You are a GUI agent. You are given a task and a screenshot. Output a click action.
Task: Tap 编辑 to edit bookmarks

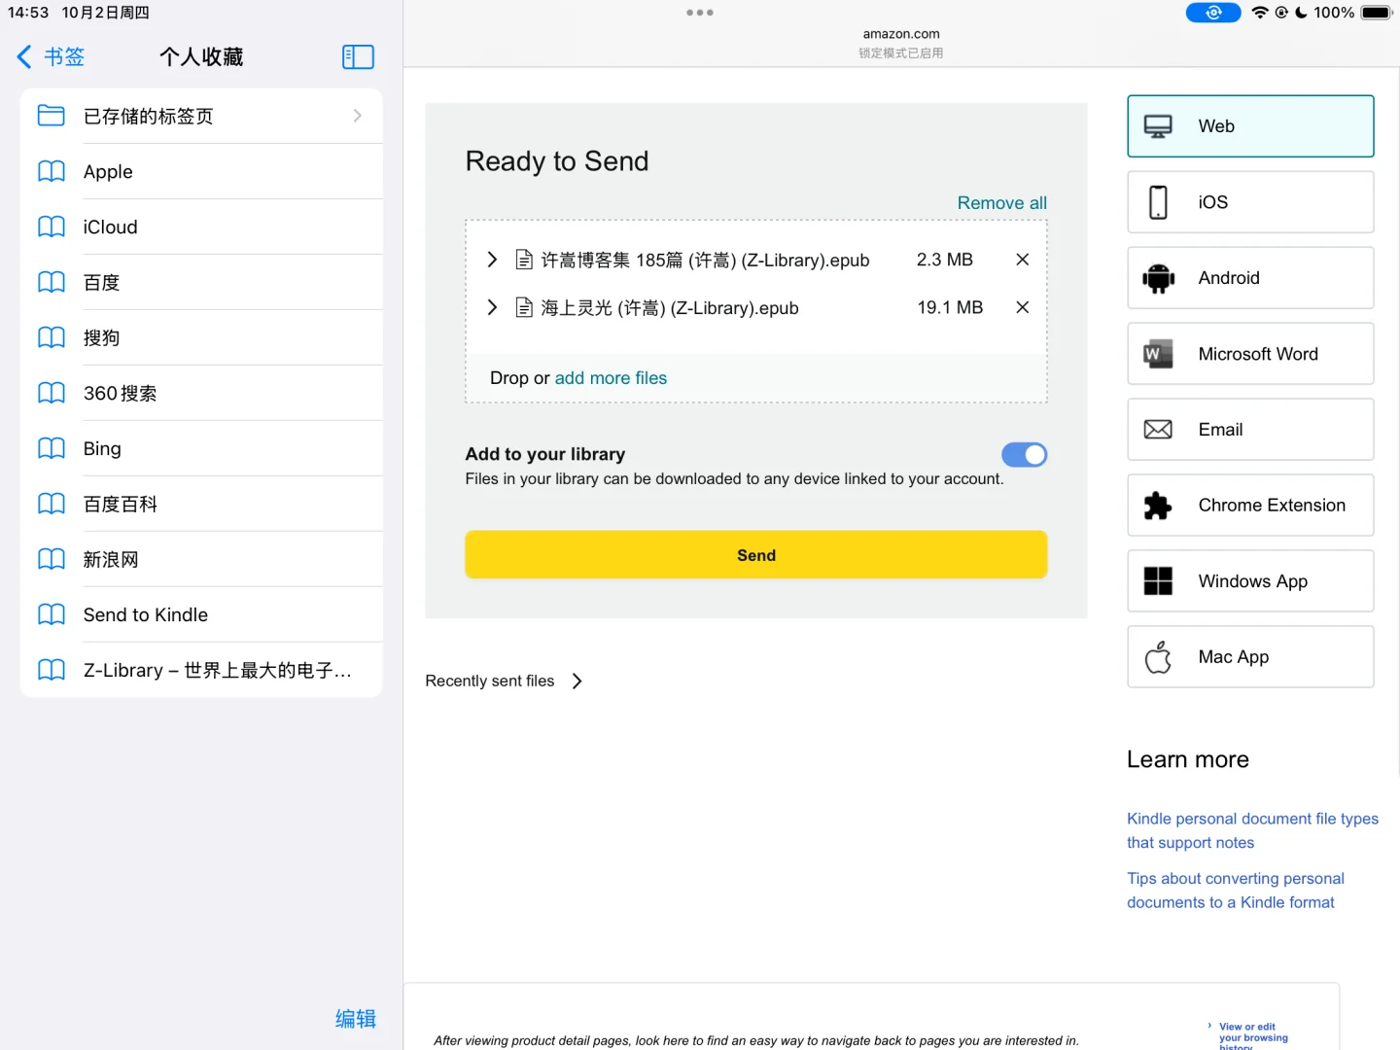(x=356, y=1019)
